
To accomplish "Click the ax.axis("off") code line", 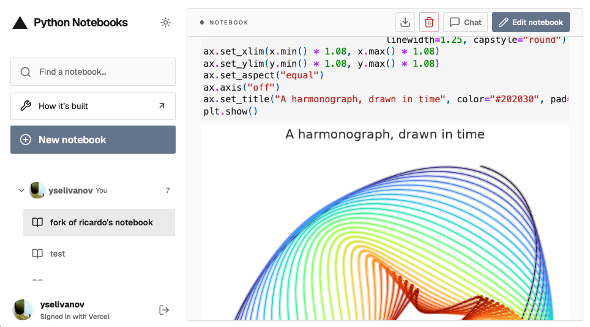I will coord(242,88).
